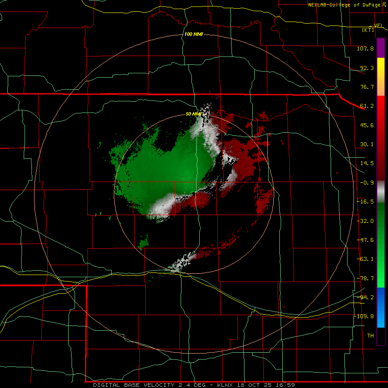Select the 76.7 scale value

[367, 87]
